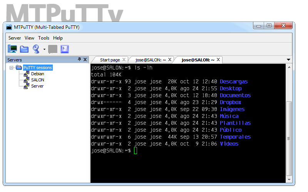The image size is (308, 192).
Task: Click the Server session computer icon
Action: pyautogui.click(x=26, y=86)
